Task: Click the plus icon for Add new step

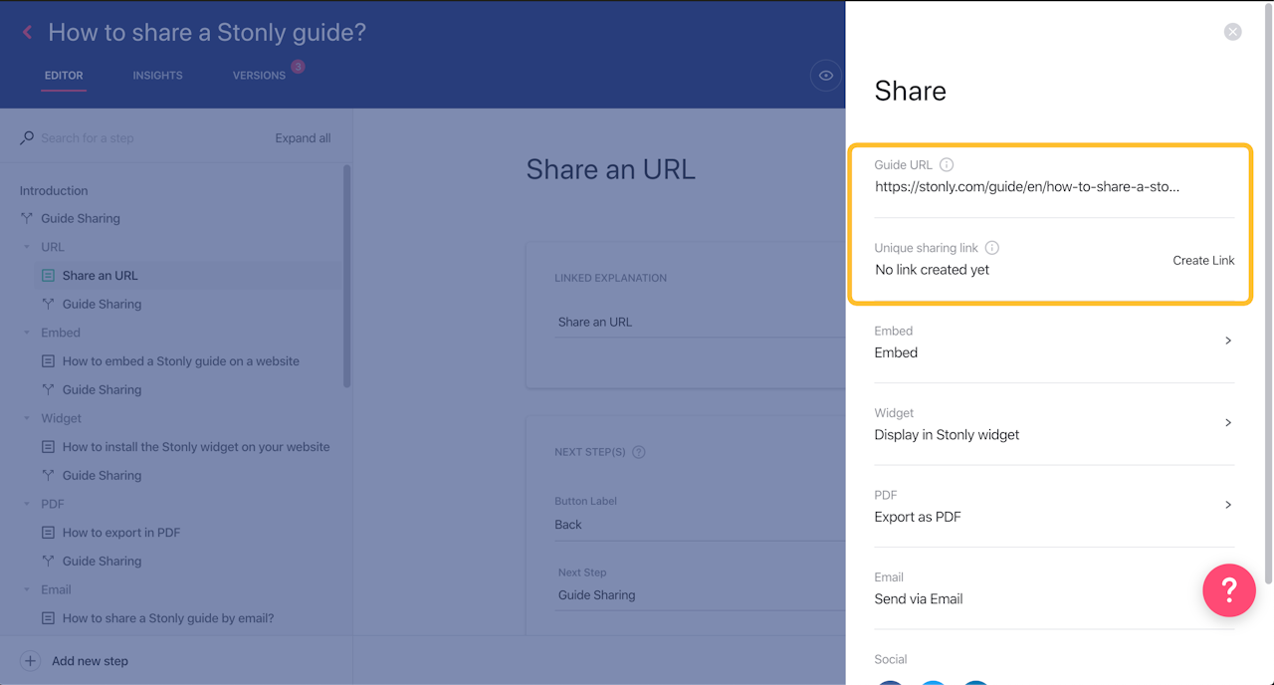Action: click(x=31, y=661)
